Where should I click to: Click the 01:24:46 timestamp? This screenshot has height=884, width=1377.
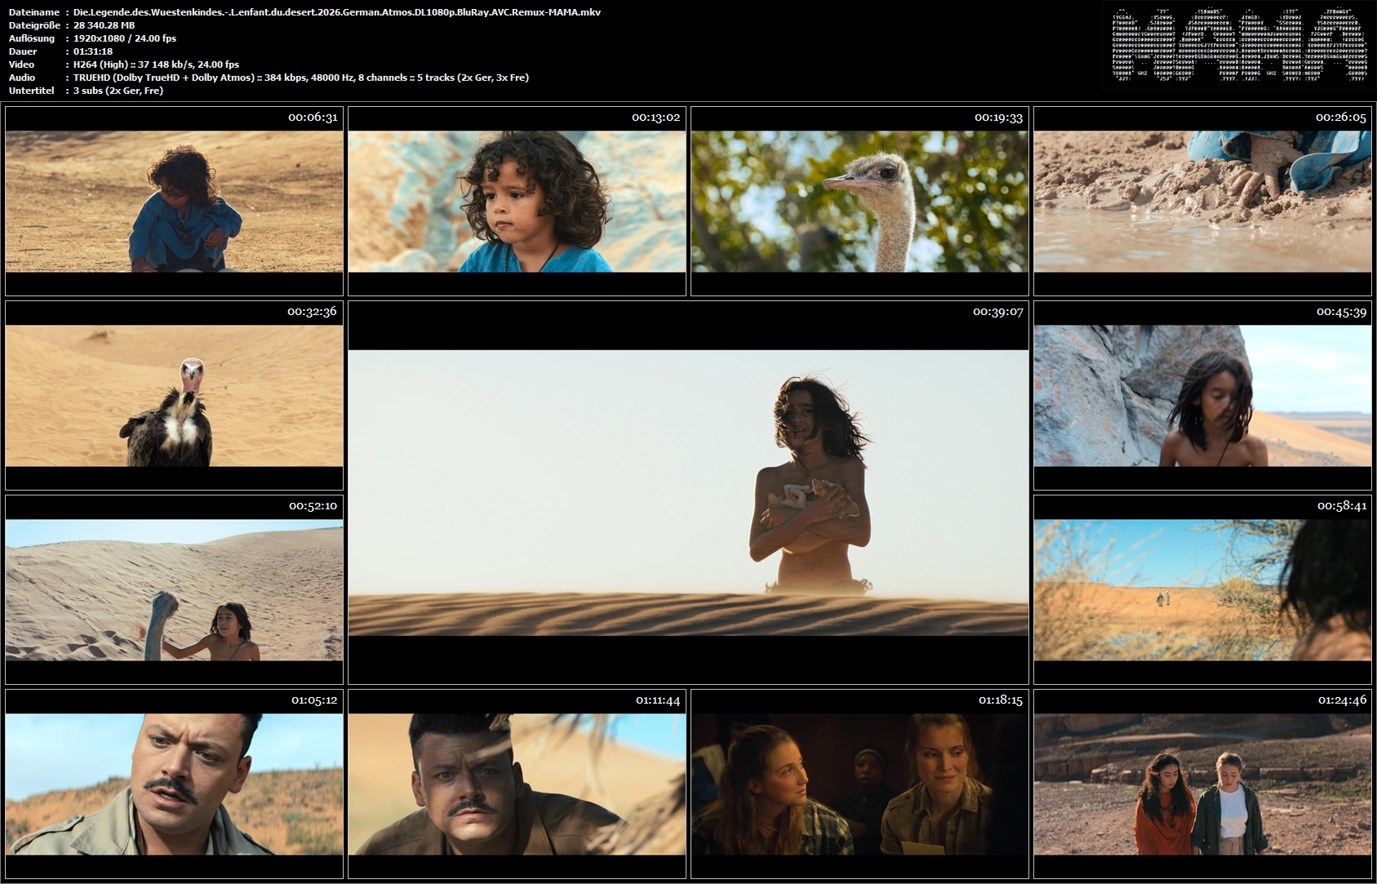coord(1342,700)
